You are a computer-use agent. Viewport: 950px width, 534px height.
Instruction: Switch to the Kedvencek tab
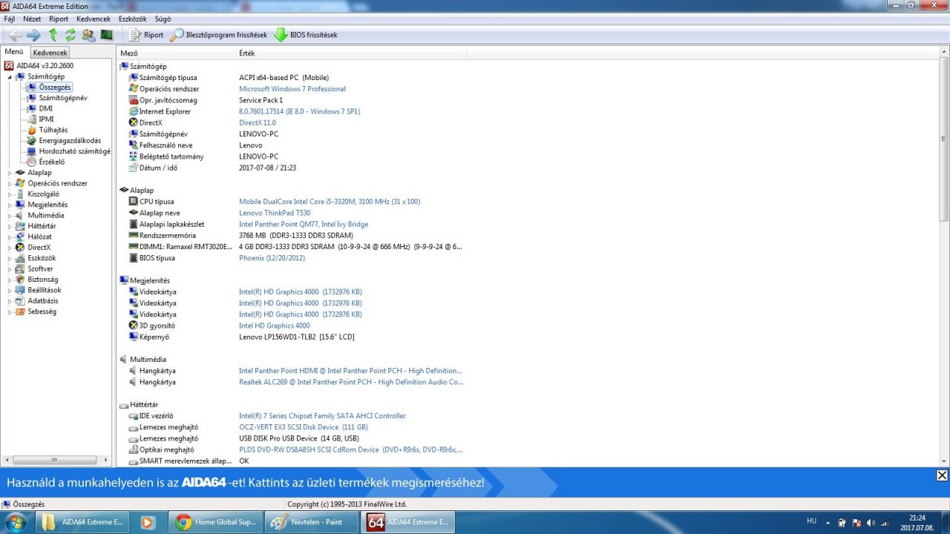pos(50,53)
